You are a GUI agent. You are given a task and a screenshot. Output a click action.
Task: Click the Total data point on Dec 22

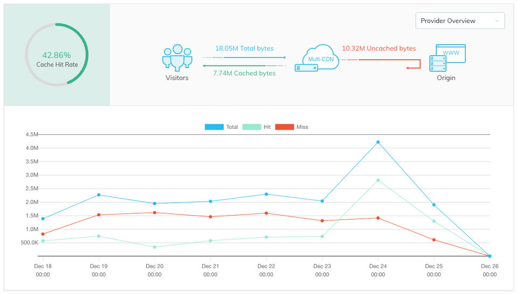point(267,194)
